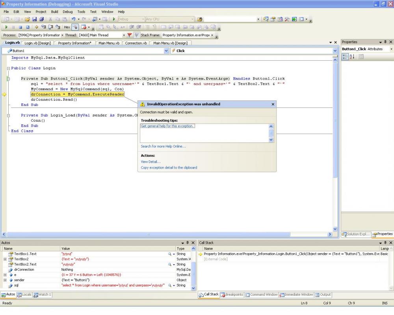Click the code editor horizontal scrollbar
Screen dimensions: 394x315
pos(149,234)
